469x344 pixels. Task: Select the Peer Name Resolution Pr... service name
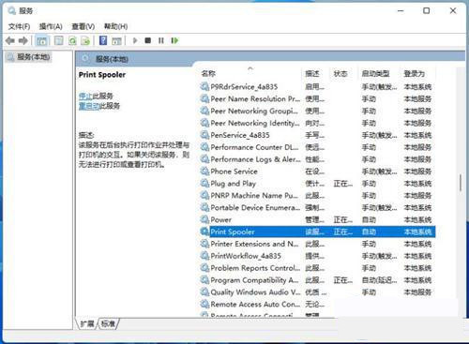point(255,98)
